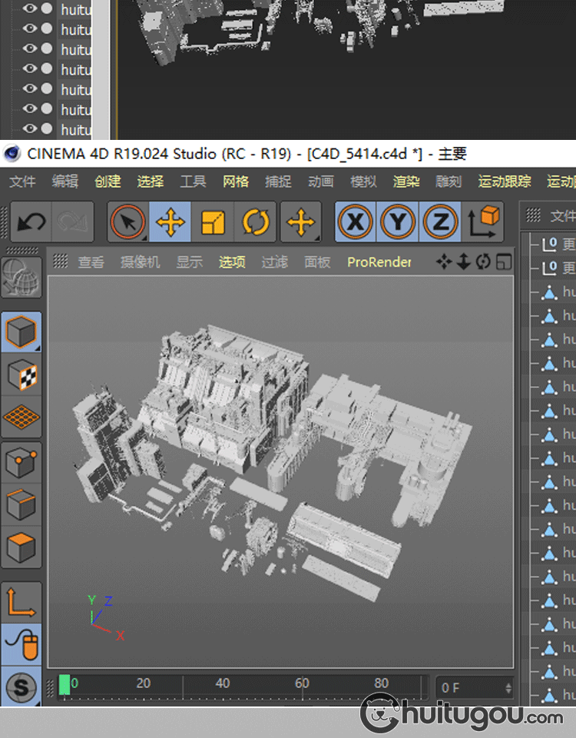This screenshot has width=576, height=738.
Task: Select the Live Selection arrow tool
Action: pos(127,223)
